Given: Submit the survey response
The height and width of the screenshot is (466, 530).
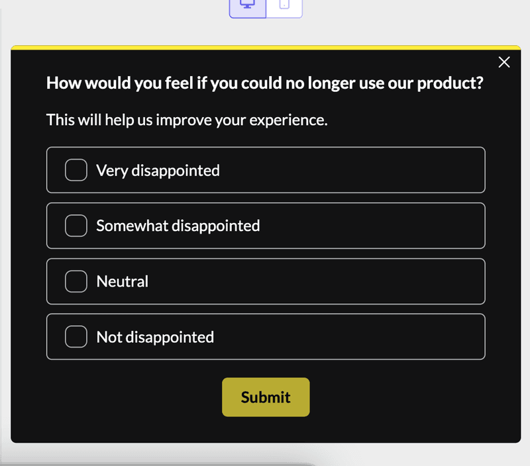Looking at the screenshot, I should point(265,397).
